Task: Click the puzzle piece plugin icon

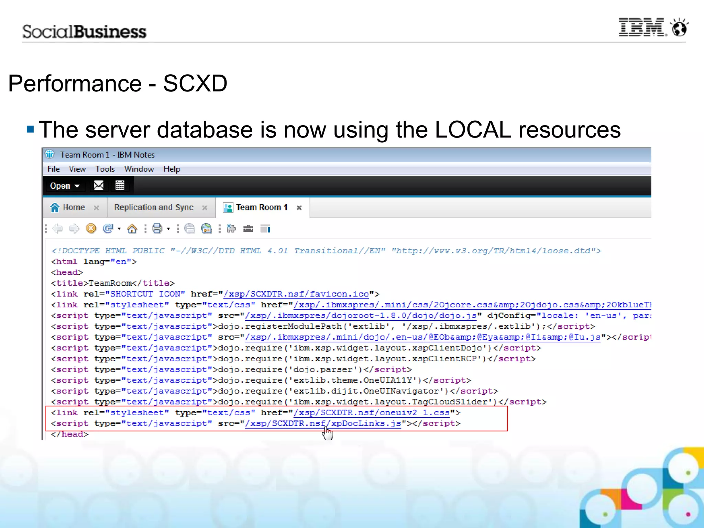Action: point(231,229)
